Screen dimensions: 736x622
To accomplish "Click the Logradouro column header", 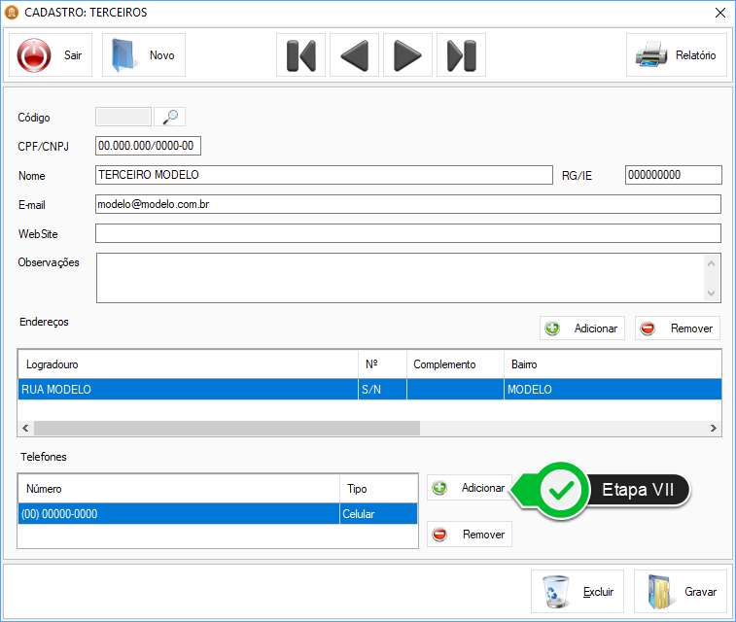I will [x=188, y=364].
